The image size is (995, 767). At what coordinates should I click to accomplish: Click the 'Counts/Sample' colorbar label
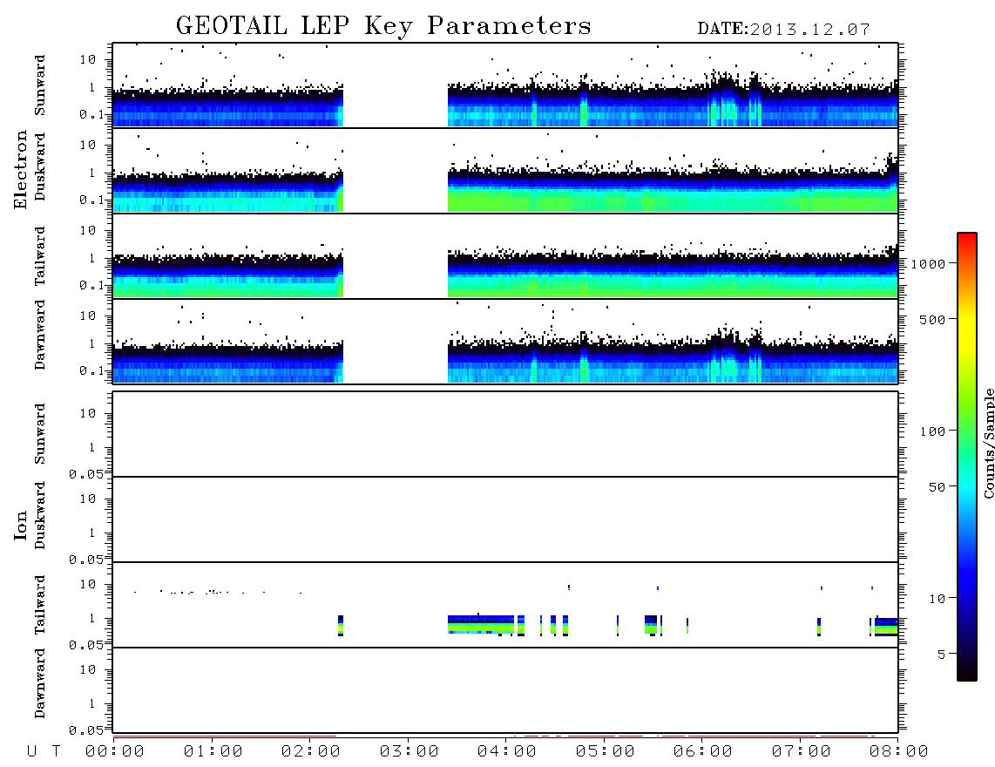pos(988,443)
